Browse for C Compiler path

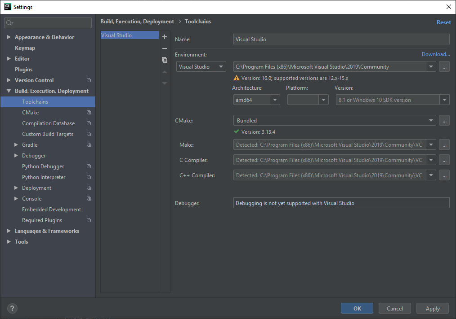tap(444, 160)
